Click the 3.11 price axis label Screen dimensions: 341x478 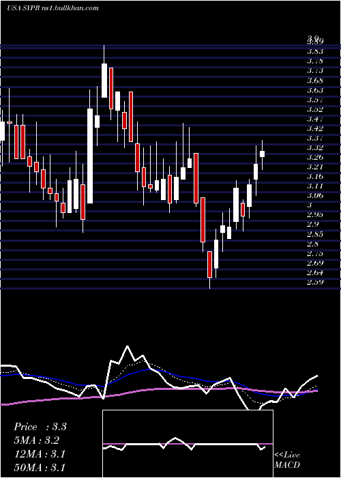pos(315,186)
